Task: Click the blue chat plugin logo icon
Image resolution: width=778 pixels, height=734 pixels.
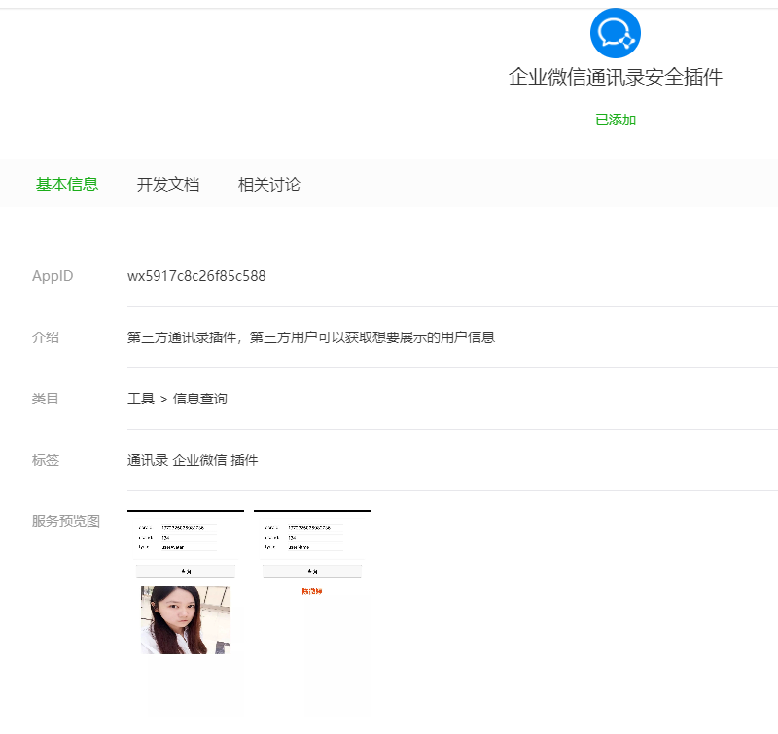Action: click(x=616, y=33)
